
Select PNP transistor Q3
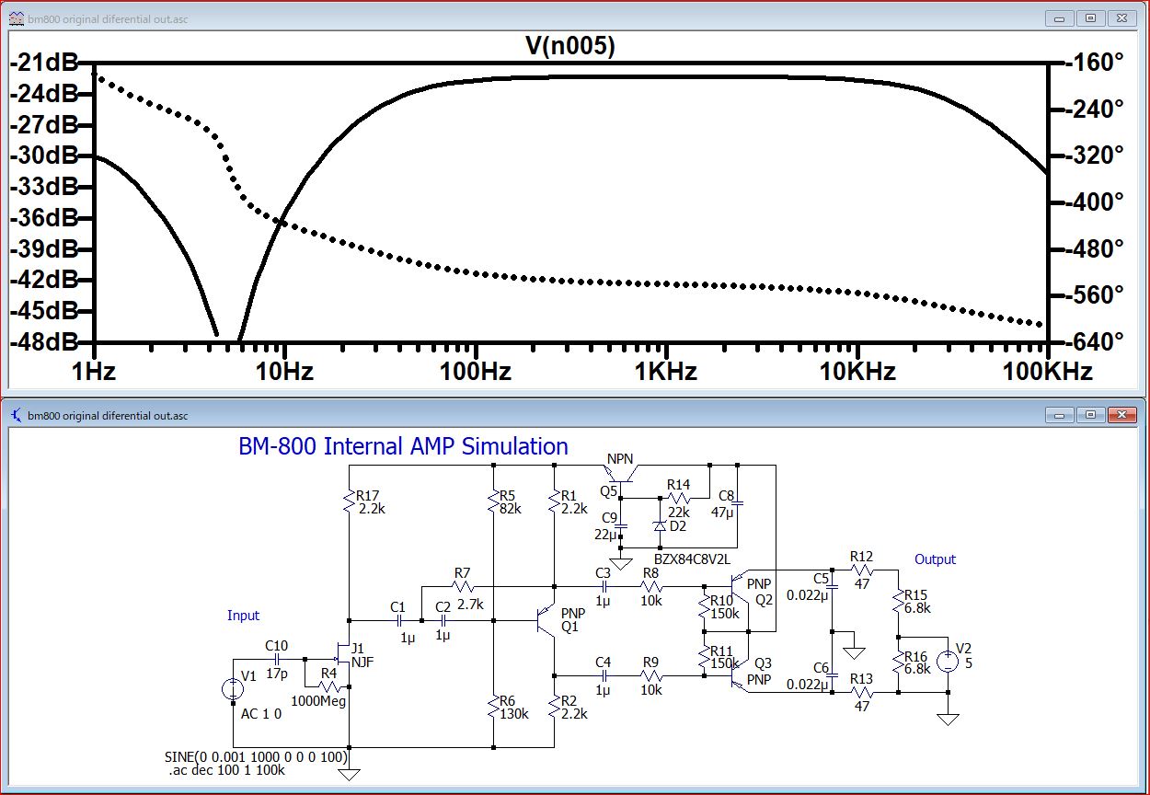coord(739,677)
